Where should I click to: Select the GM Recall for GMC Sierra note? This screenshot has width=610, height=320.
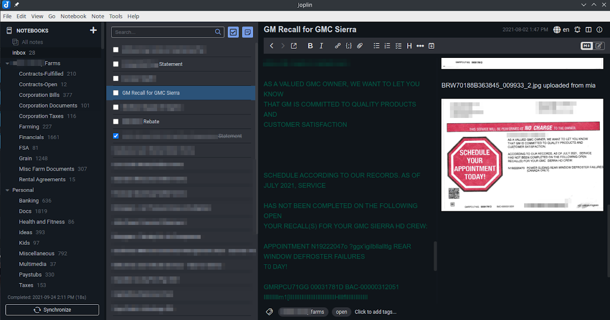181,93
